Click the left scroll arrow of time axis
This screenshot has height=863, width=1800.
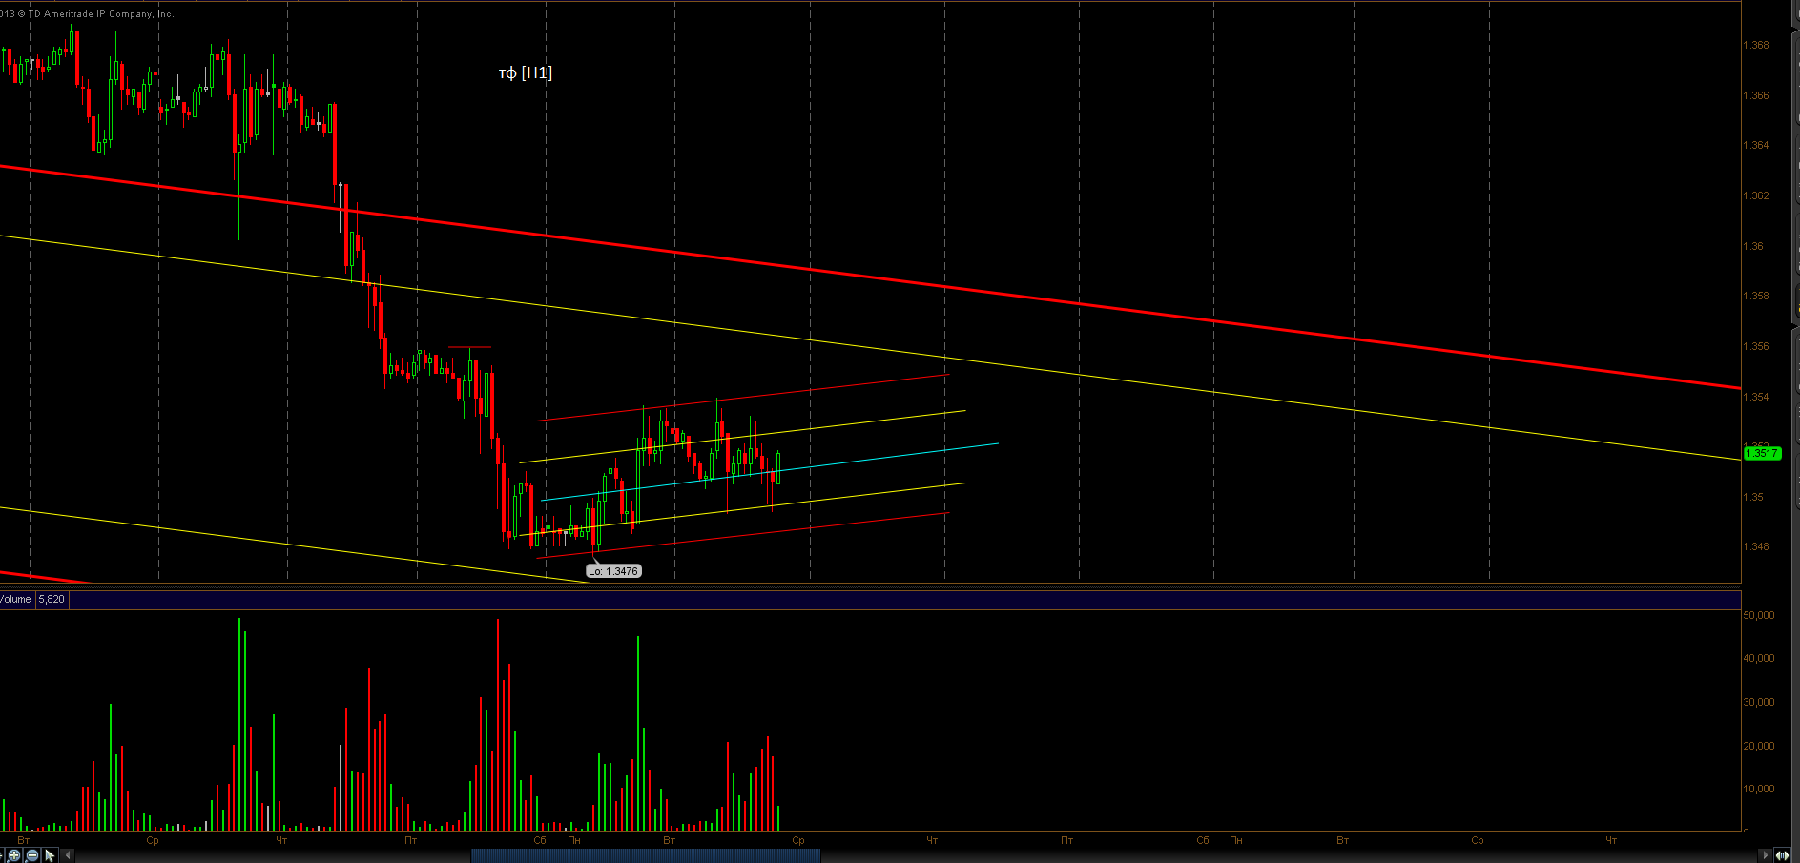pyautogui.click(x=68, y=855)
